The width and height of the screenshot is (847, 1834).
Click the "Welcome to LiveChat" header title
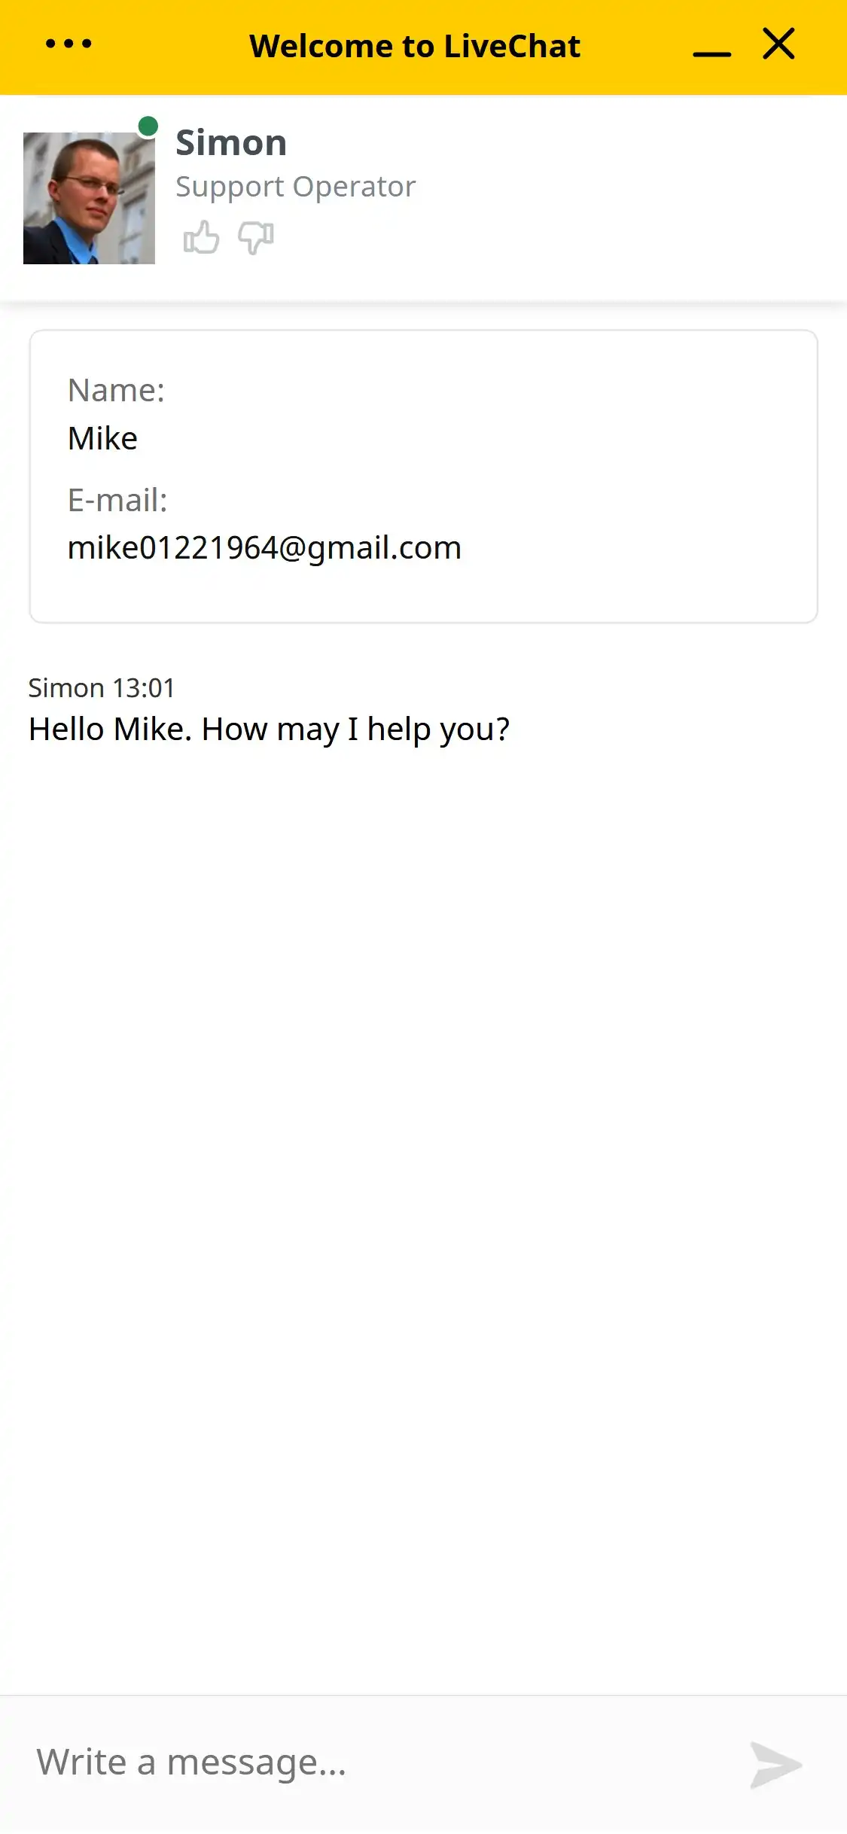tap(415, 47)
